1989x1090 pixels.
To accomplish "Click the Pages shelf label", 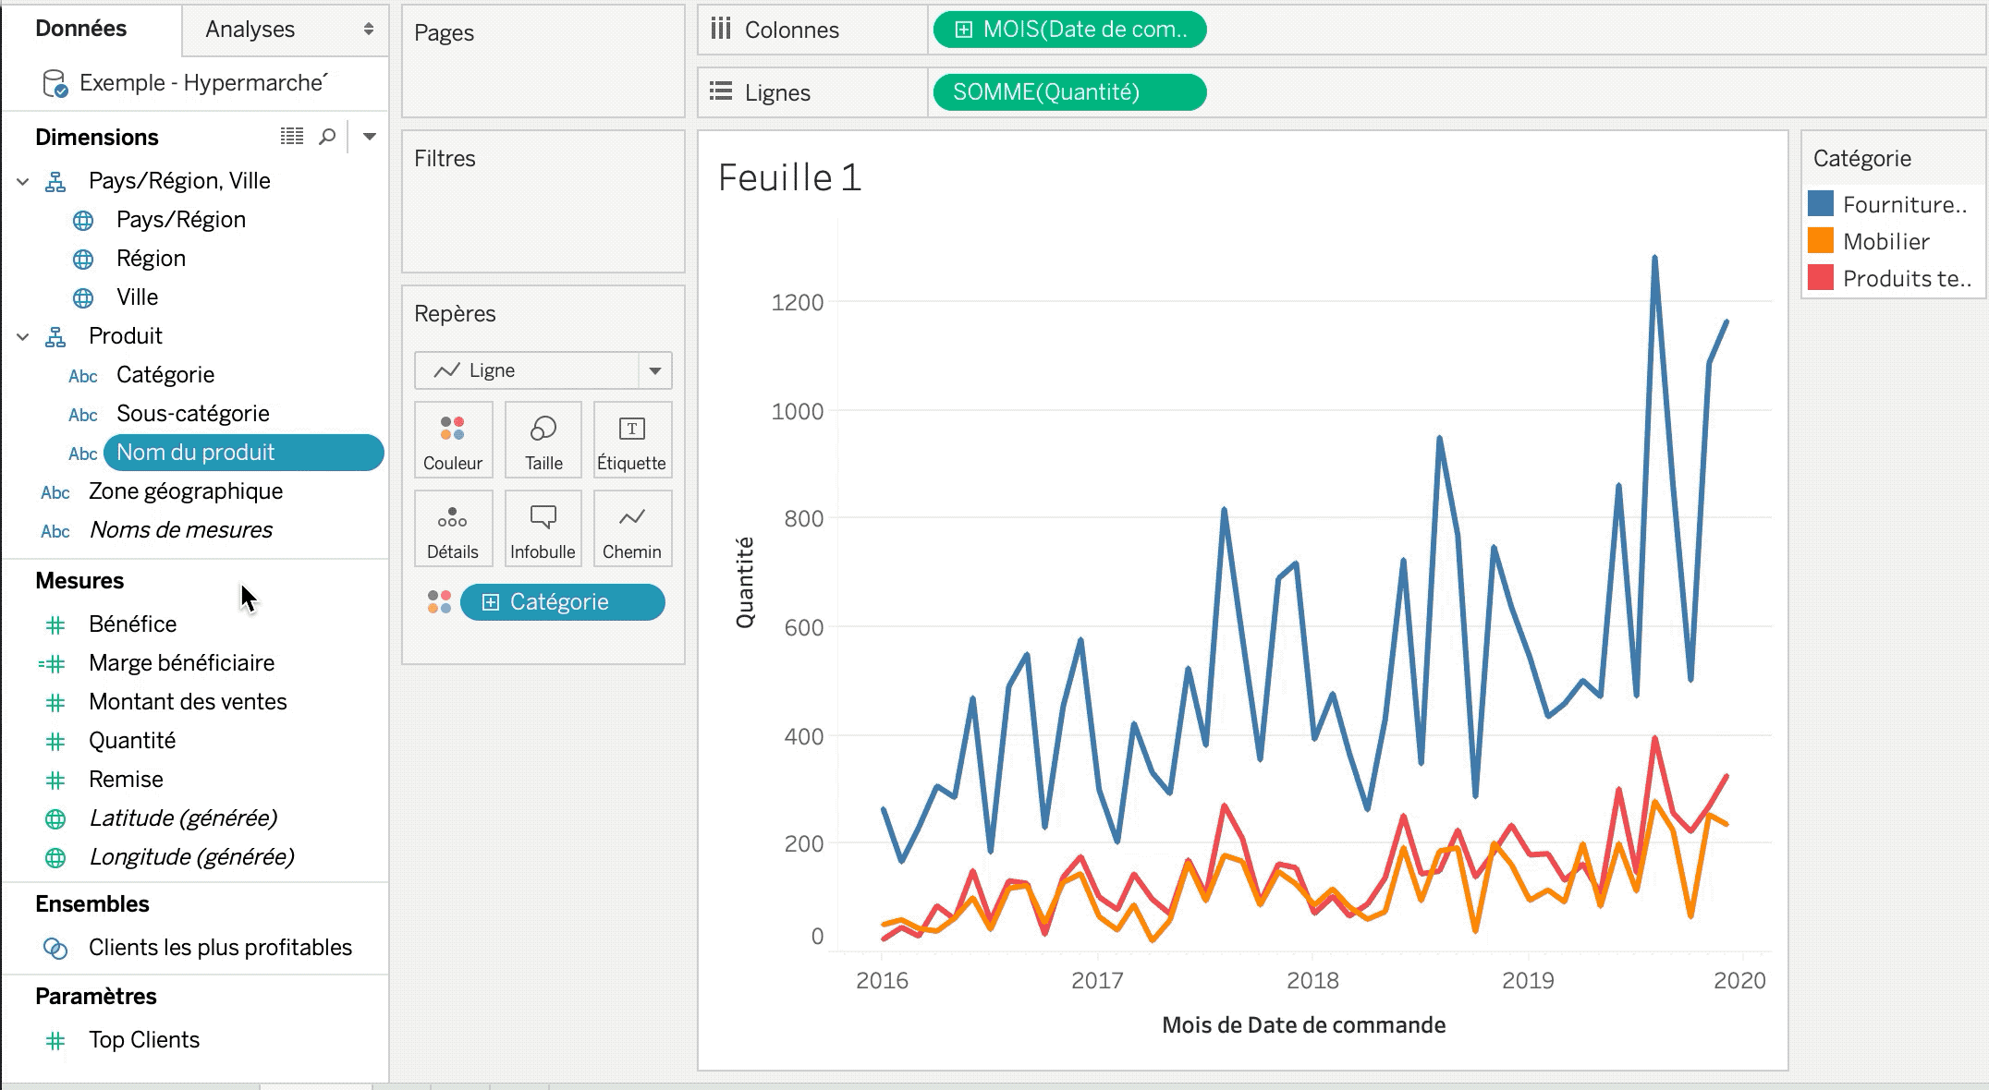I will click(x=444, y=33).
